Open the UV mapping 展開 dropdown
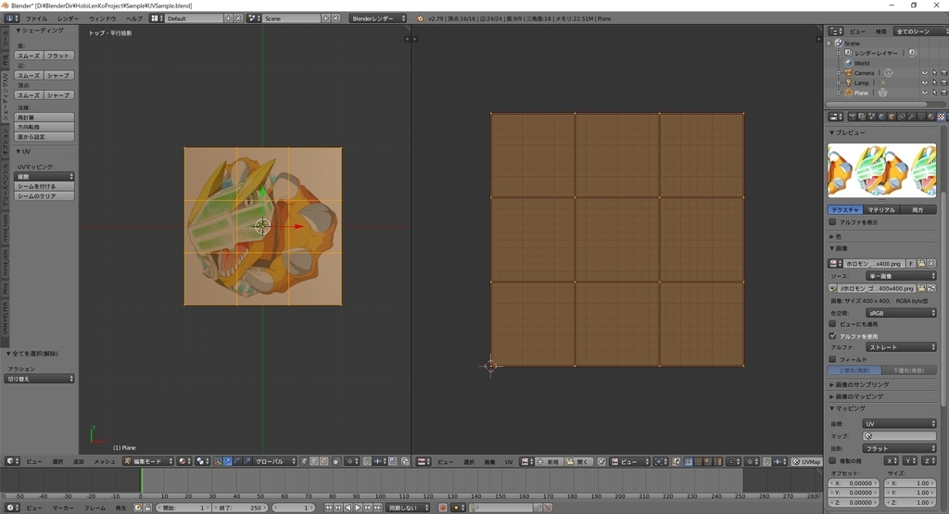 [44, 177]
